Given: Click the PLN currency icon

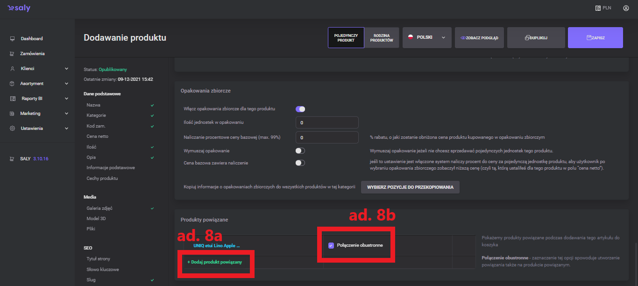Looking at the screenshot, I should click(x=598, y=8).
